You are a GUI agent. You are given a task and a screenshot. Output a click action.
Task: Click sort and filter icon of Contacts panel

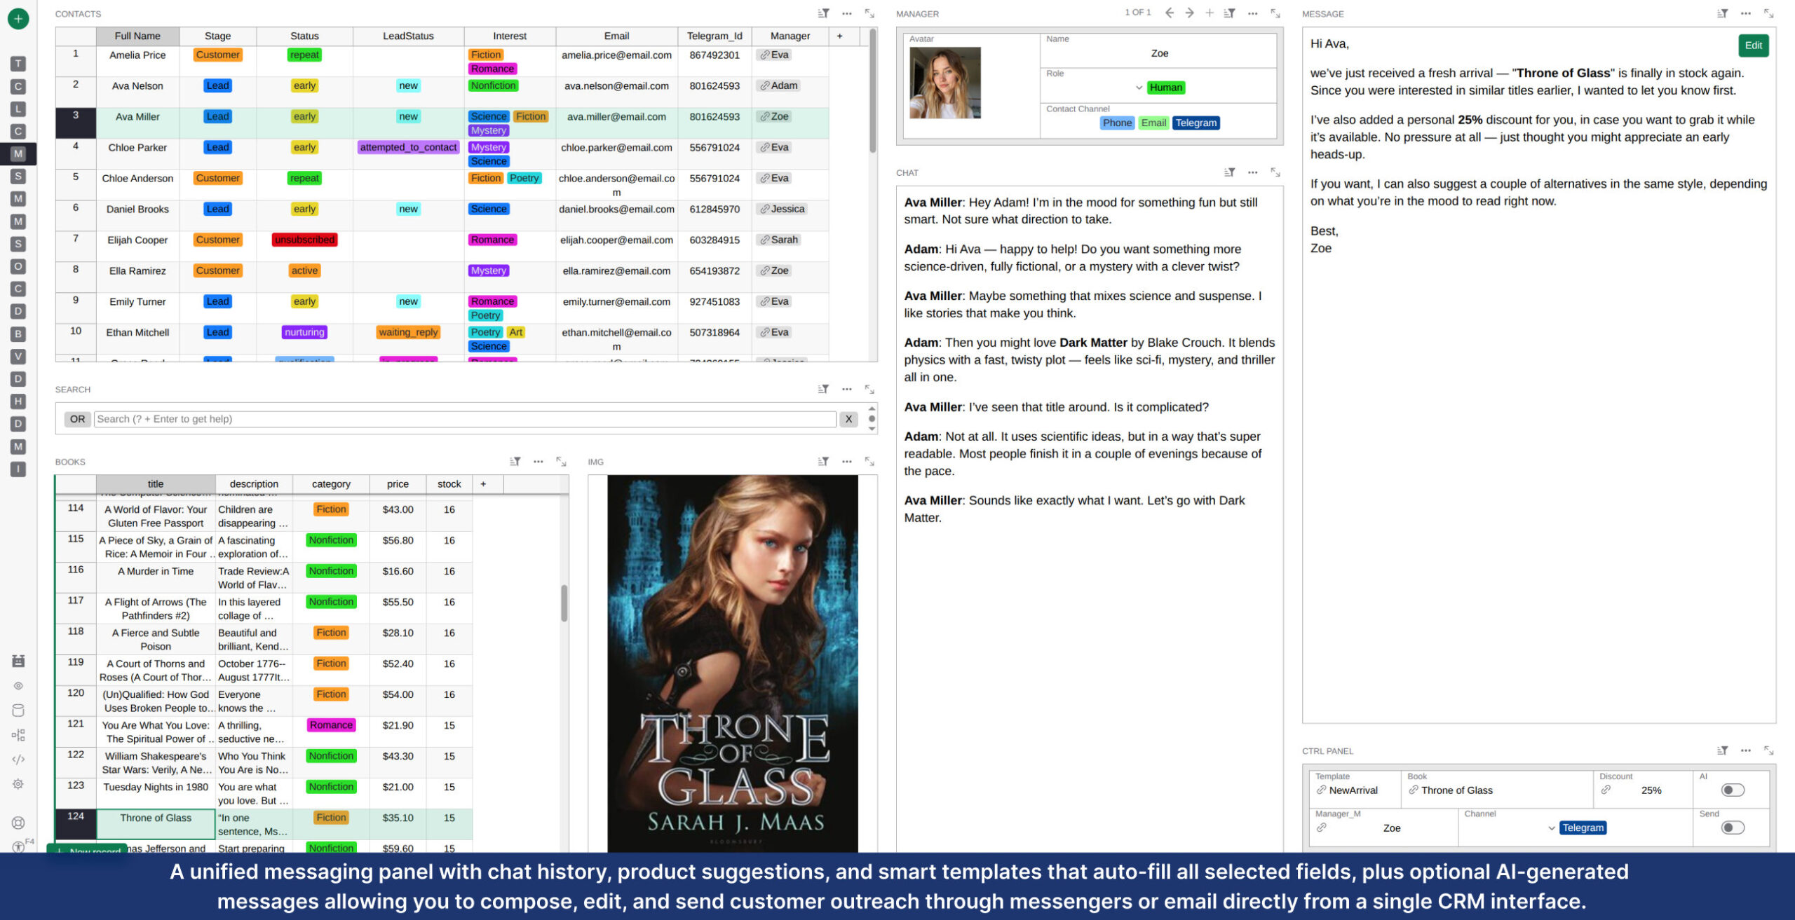click(823, 13)
